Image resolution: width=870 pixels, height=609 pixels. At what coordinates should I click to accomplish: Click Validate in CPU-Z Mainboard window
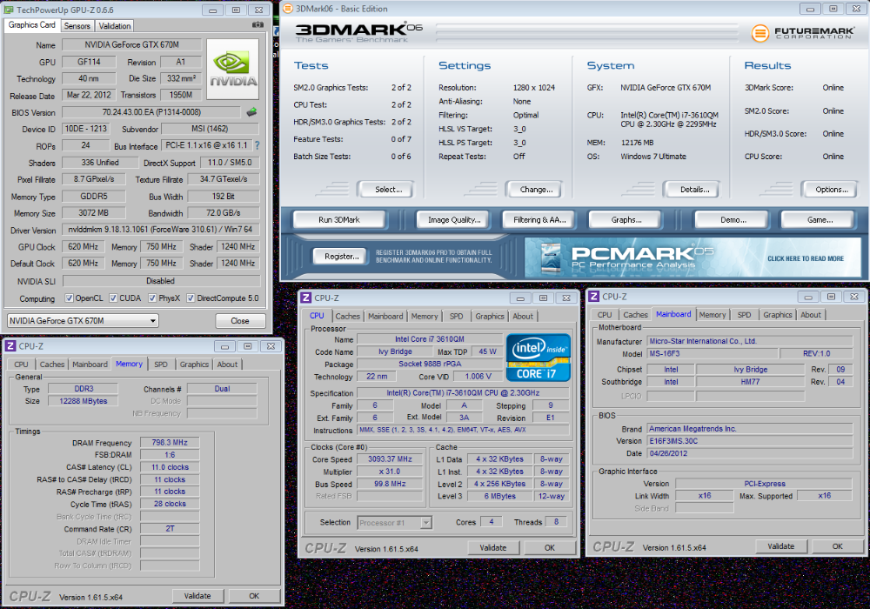pos(780,546)
